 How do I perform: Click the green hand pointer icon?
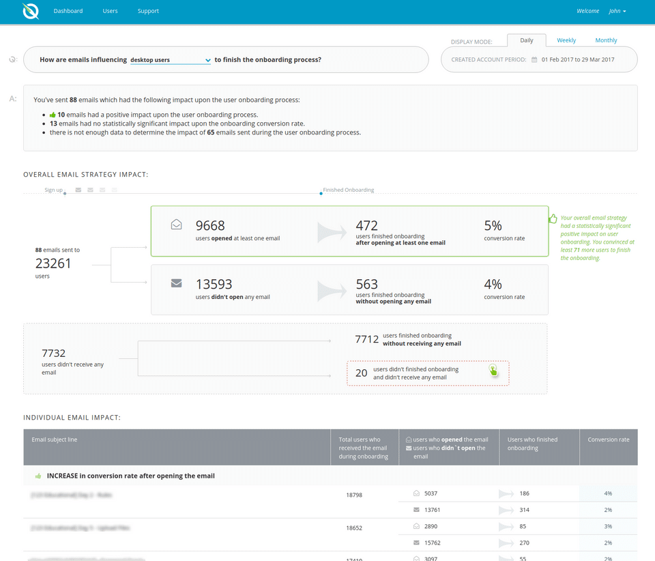coord(493,371)
